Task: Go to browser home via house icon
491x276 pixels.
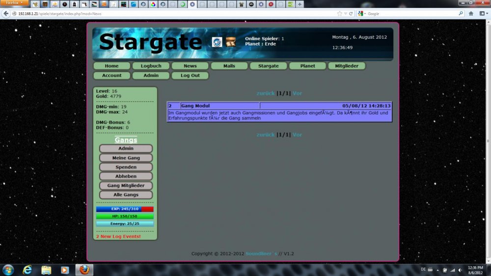Action: (x=471, y=14)
